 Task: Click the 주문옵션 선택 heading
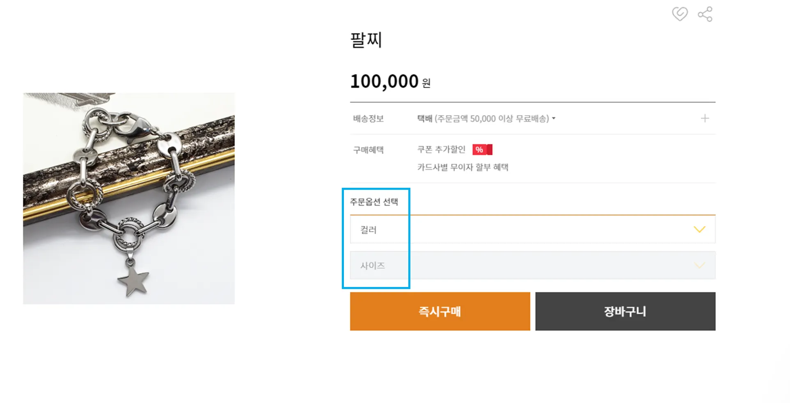coord(374,202)
